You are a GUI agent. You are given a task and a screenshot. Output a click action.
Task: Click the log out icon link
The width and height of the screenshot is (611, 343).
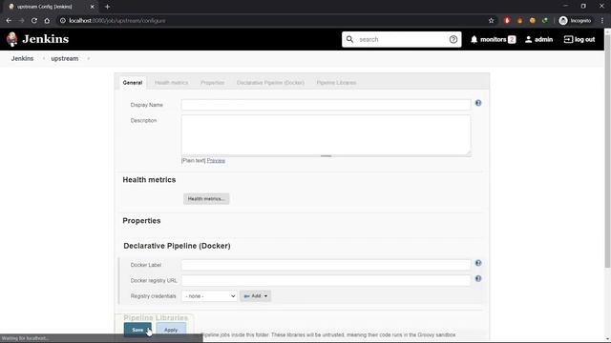579,39
